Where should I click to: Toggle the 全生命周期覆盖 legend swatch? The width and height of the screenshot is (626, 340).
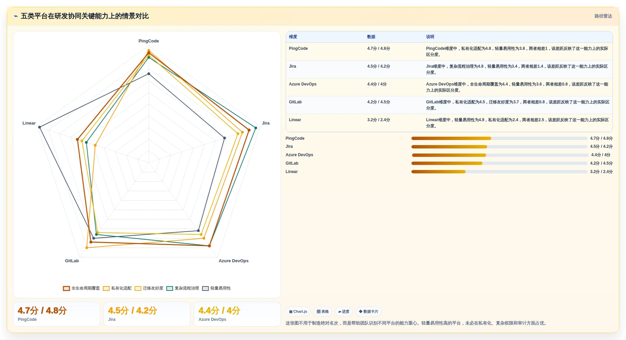[66, 288]
